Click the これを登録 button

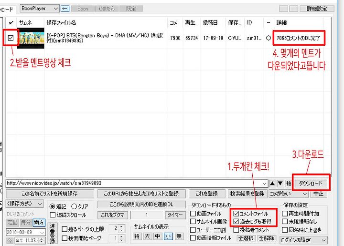[x=207, y=194]
